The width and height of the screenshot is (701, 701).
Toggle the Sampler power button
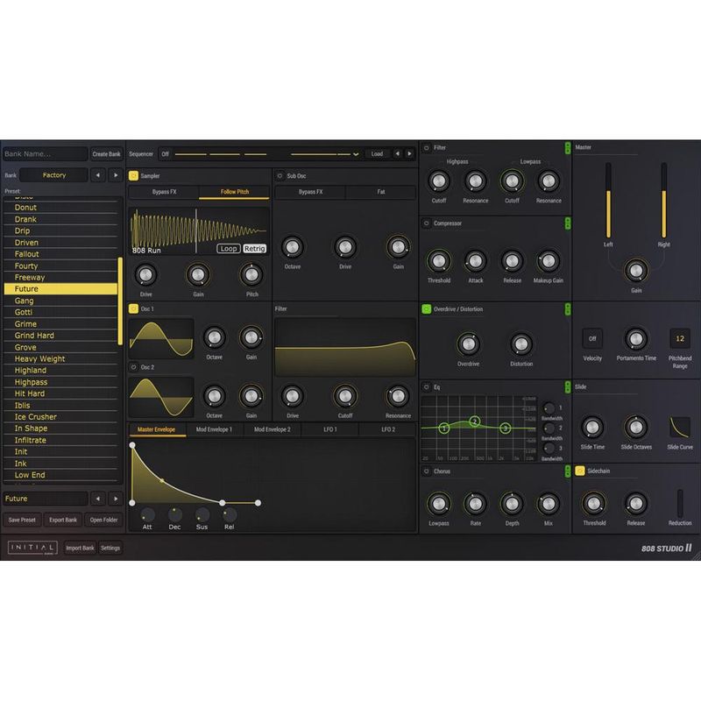click(133, 176)
